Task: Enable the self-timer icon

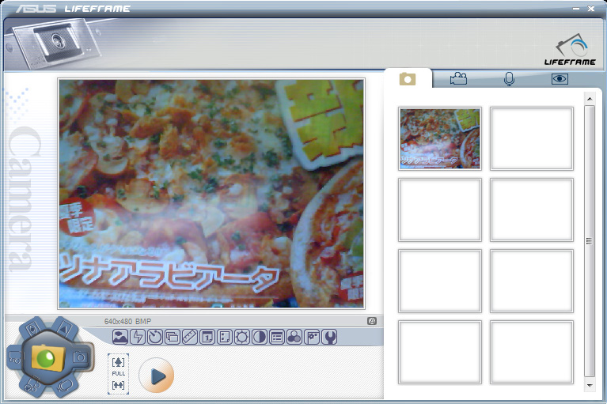Action: pos(155,337)
